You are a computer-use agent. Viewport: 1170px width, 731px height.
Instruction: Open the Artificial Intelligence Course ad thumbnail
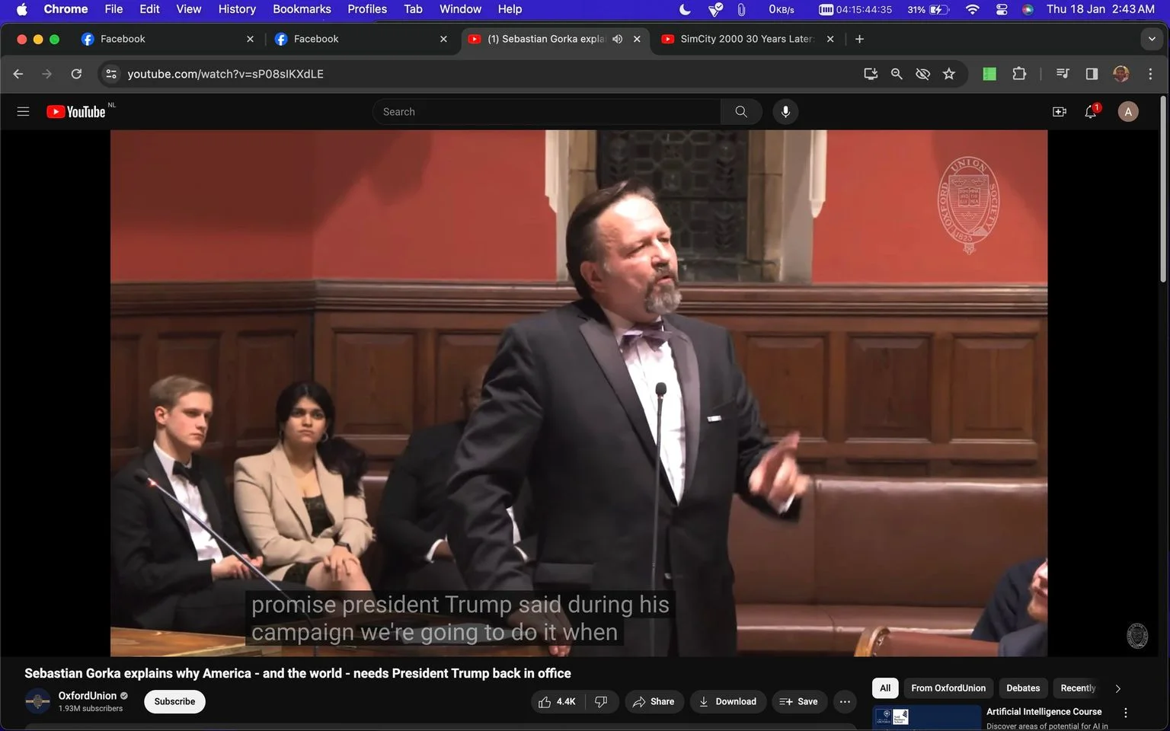coord(926,718)
